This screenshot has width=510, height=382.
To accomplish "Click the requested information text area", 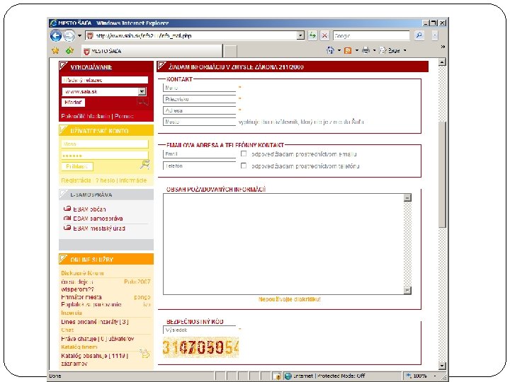I will point(283,244).
